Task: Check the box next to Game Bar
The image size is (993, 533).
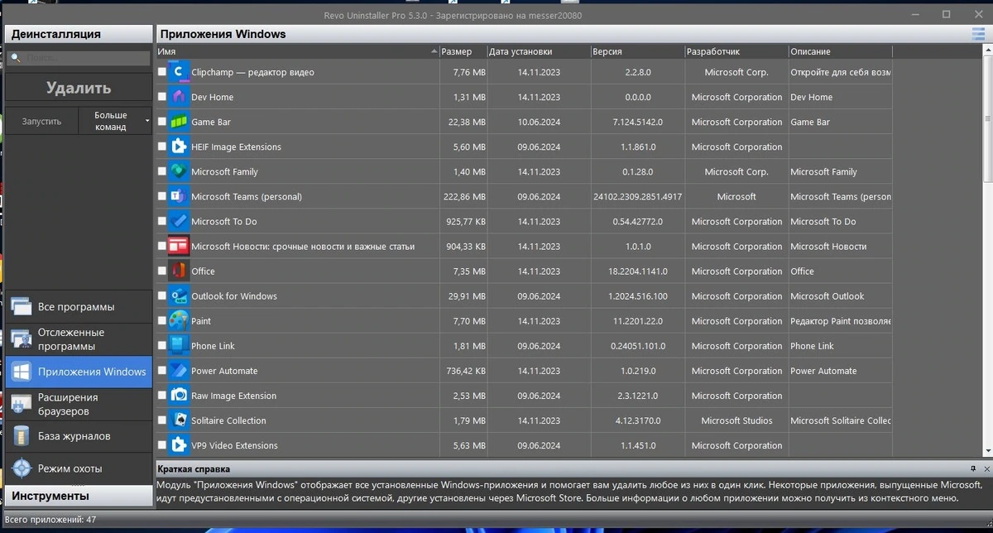Action: pos(162,122)
